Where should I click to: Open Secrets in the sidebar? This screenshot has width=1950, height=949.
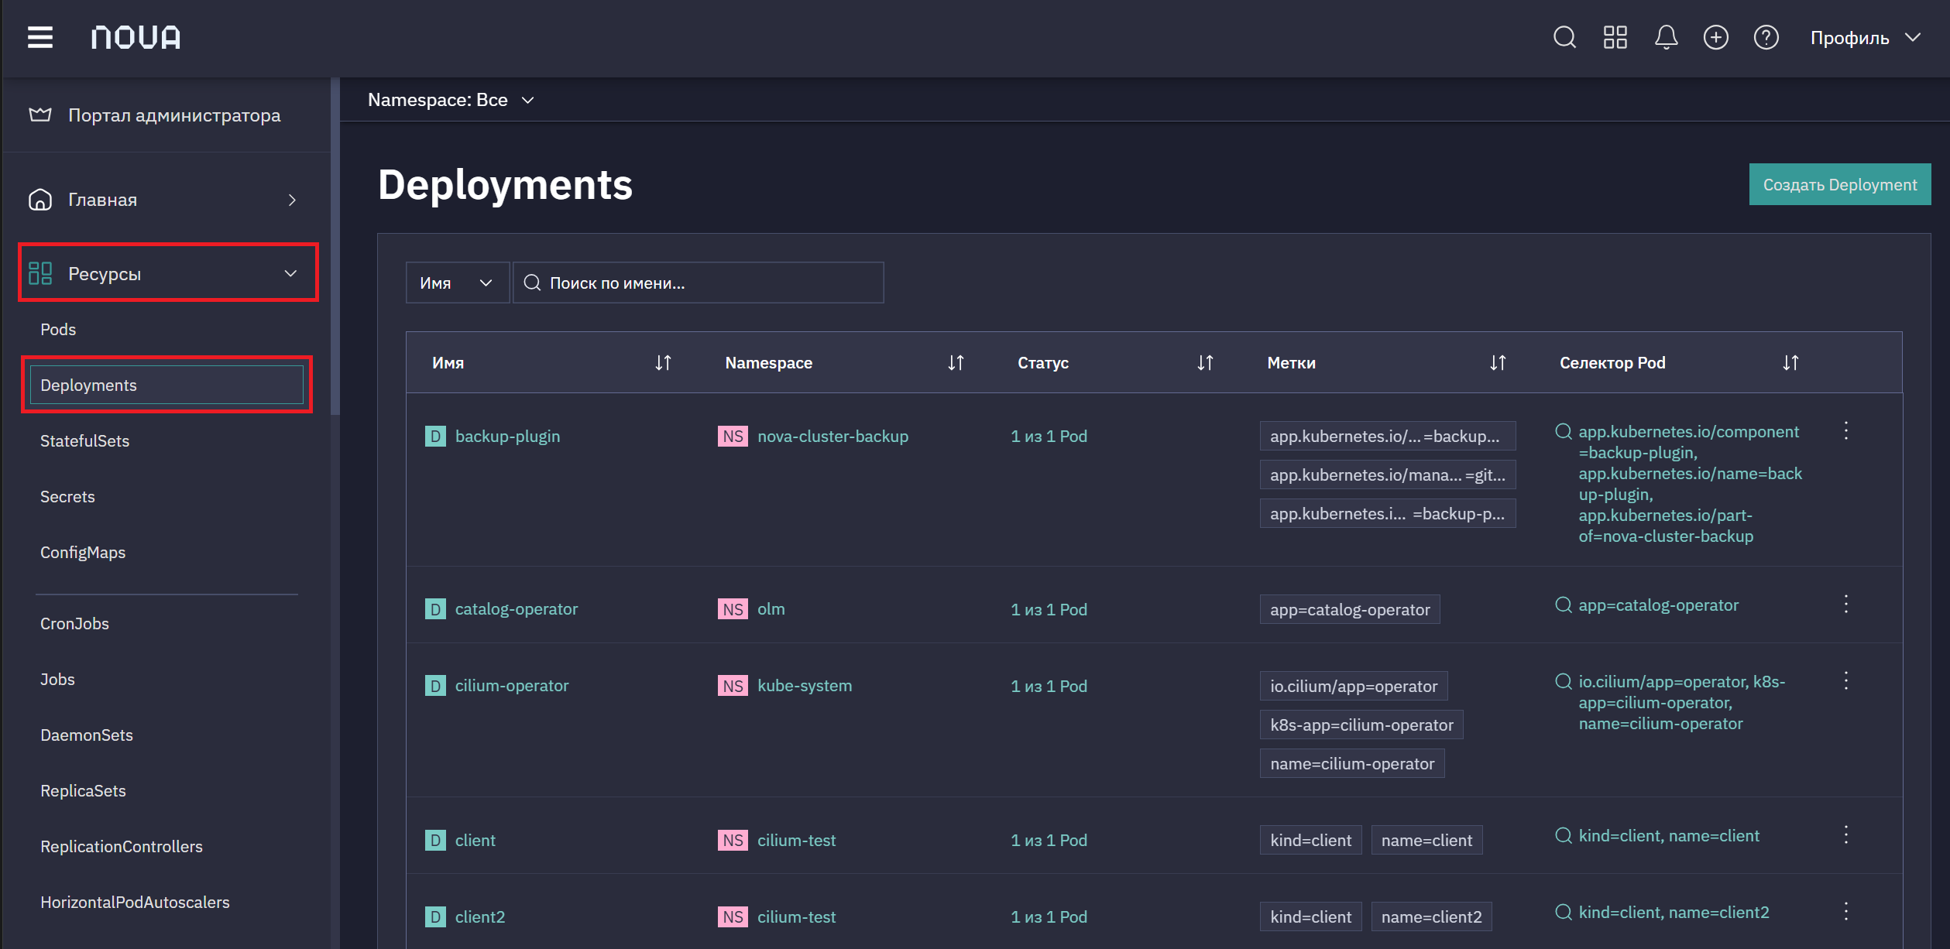67,496
